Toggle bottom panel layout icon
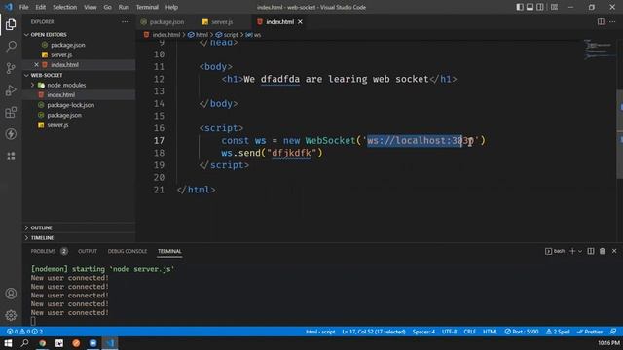623x350 pixels. (x=530, y=7)
